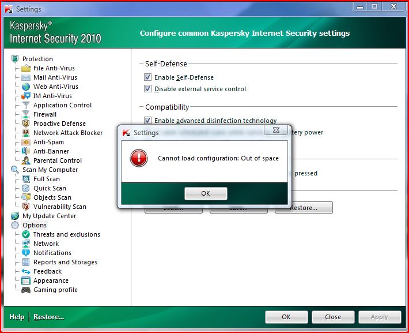Toggle Enable Self-Defense checkbox

147,77
